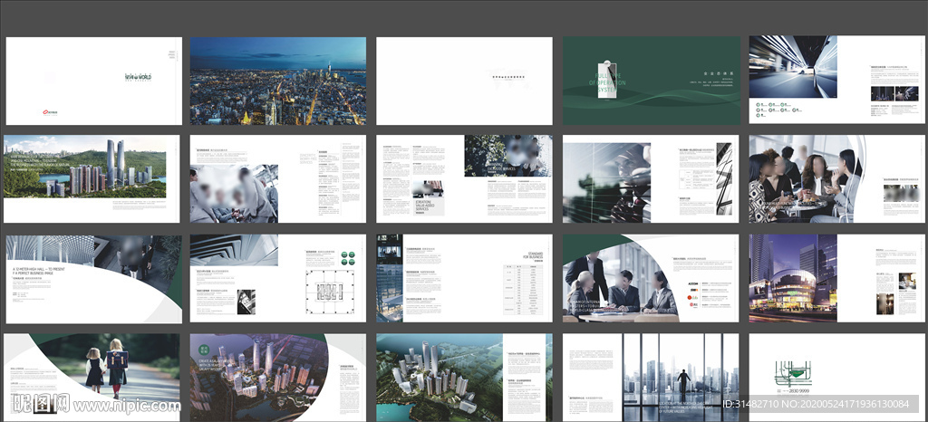
Task: Select the night city skyline photo
Action: (277, 81)
